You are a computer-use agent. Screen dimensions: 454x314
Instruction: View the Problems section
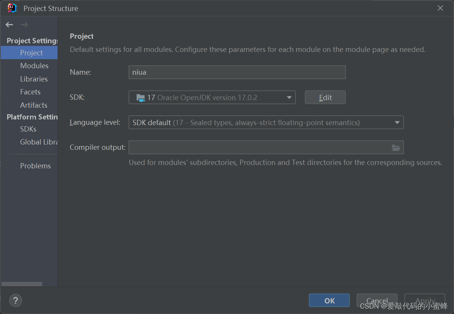point(35,166)
